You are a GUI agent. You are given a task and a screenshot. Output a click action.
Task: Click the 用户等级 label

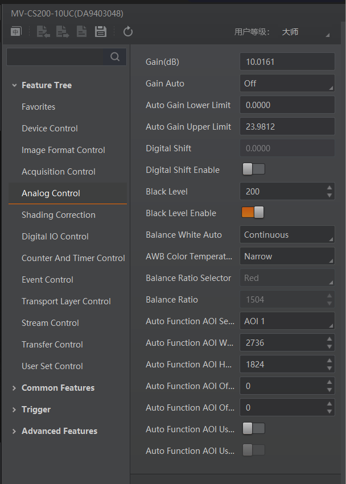(x=252, y=32)
